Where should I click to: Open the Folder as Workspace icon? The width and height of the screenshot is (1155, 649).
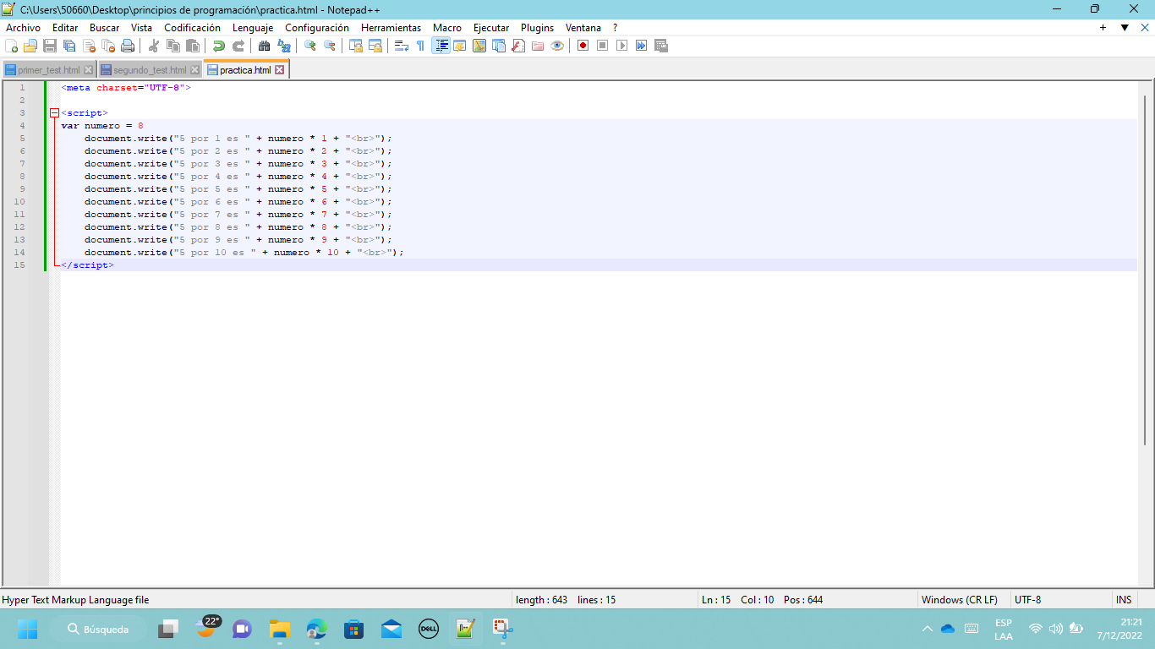pos(538,46)
